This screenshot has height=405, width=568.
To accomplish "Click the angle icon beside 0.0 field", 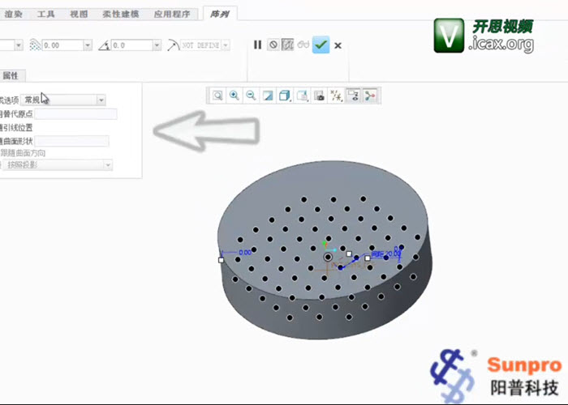I will [105, 45].
